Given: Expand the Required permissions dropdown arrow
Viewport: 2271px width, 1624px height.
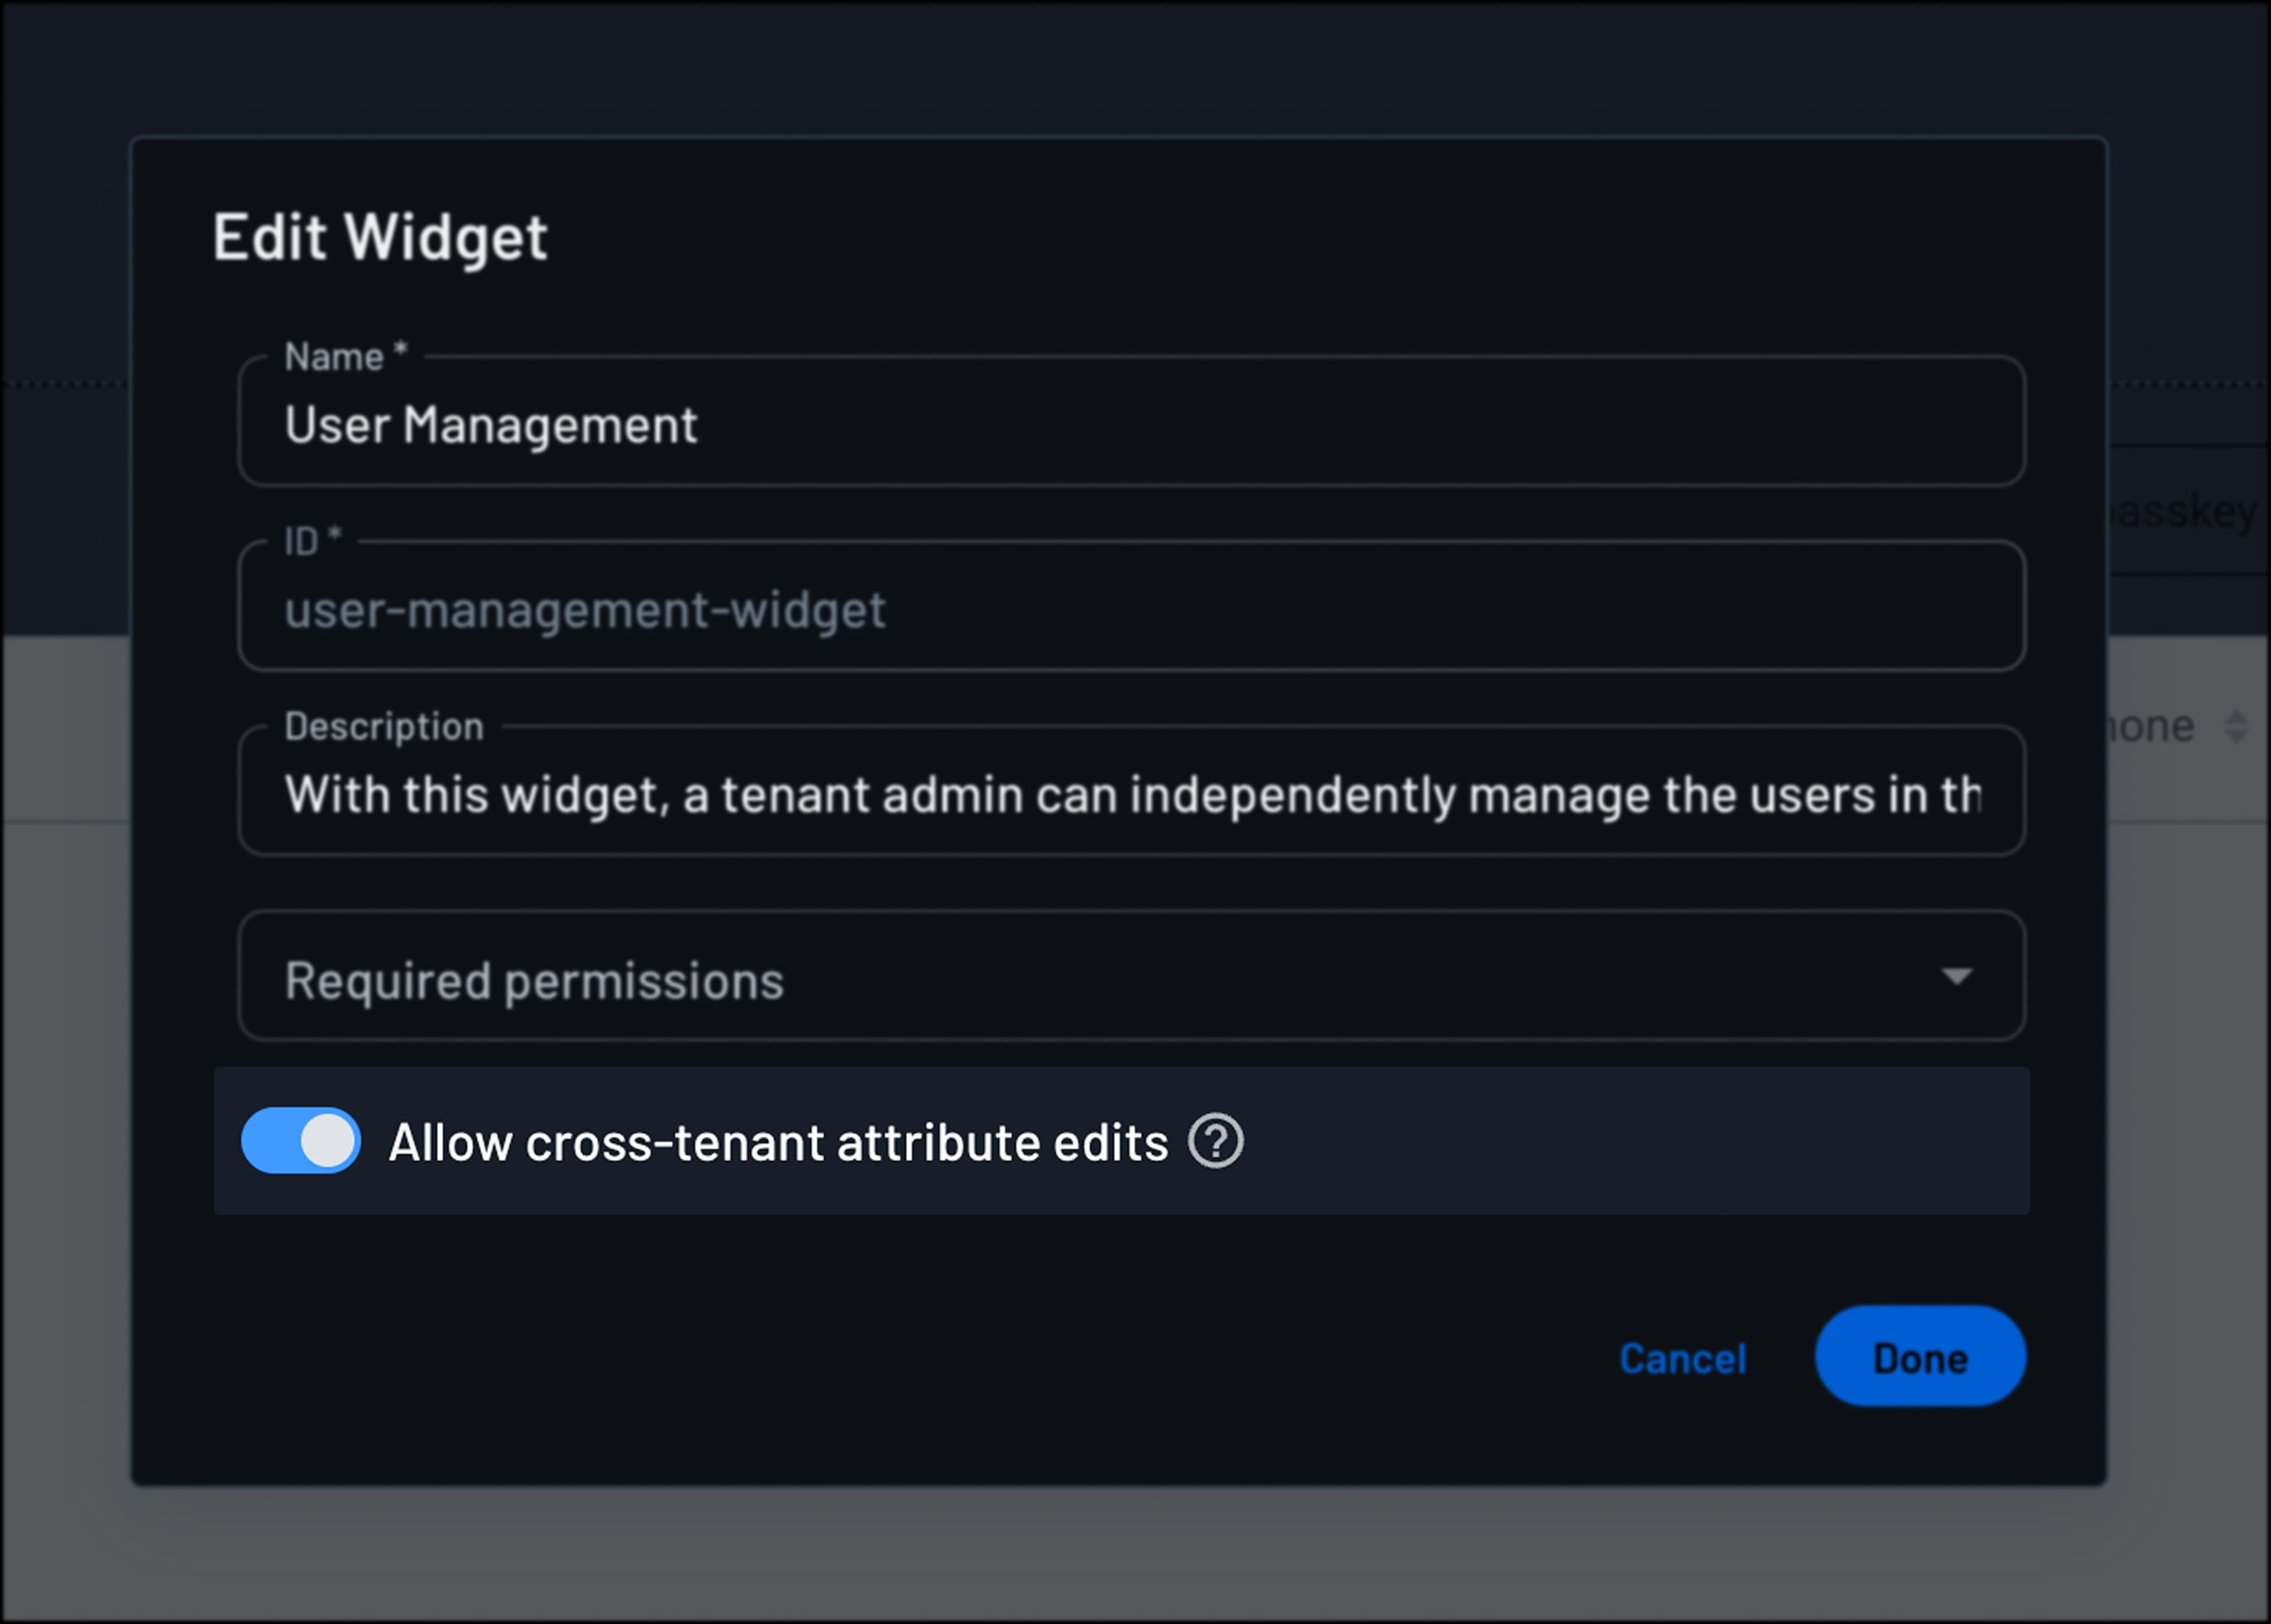Looking at the screenshot, I should coord(1956,976).
